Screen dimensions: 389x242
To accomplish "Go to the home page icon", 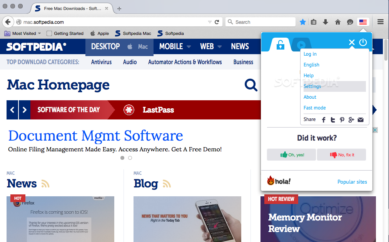I will click(x=338, y=22).
